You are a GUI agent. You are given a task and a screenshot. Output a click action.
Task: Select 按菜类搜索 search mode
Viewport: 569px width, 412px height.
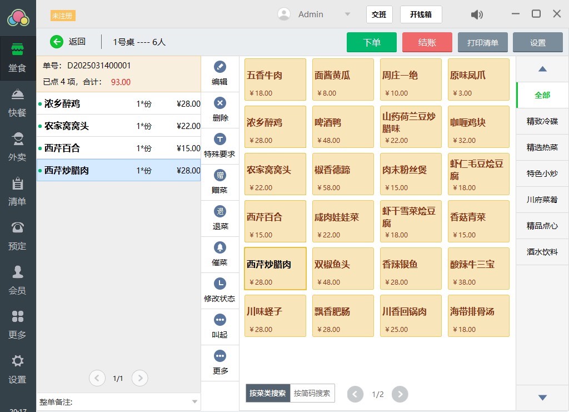(x=267, y=393)
